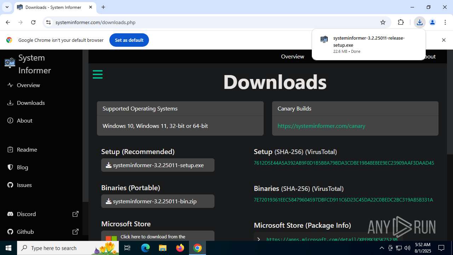The height and width of the screenshot is (255, 453).
Task: Expand the Microsoft Store package info chevron
Action: click(259, 239)
